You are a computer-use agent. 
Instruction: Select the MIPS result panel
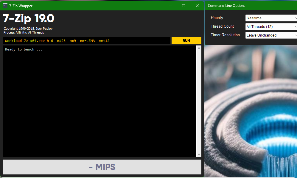[102, 167]
